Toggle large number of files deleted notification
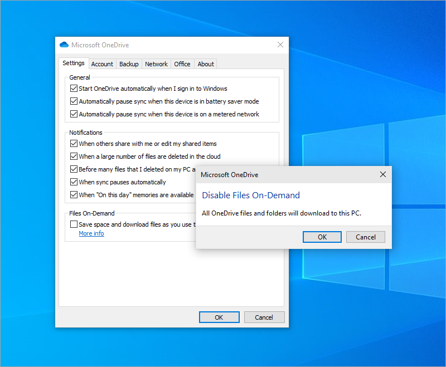Viewport: 446px width, 367px height. 74,156
